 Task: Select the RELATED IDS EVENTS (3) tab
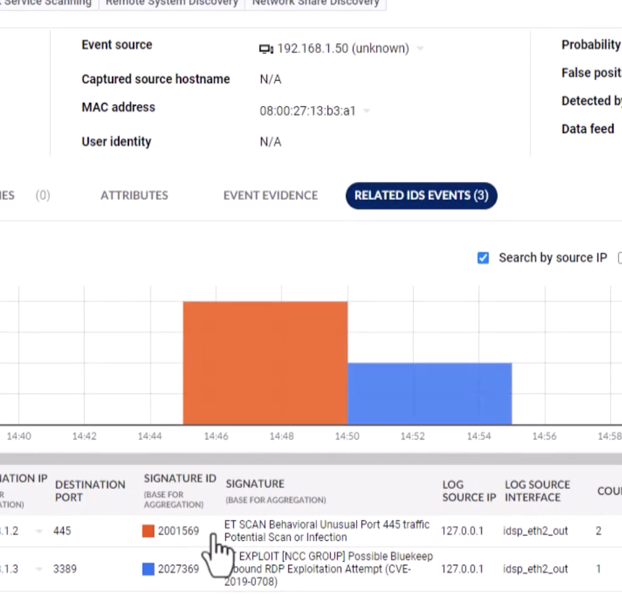click(x=421, y=195)
